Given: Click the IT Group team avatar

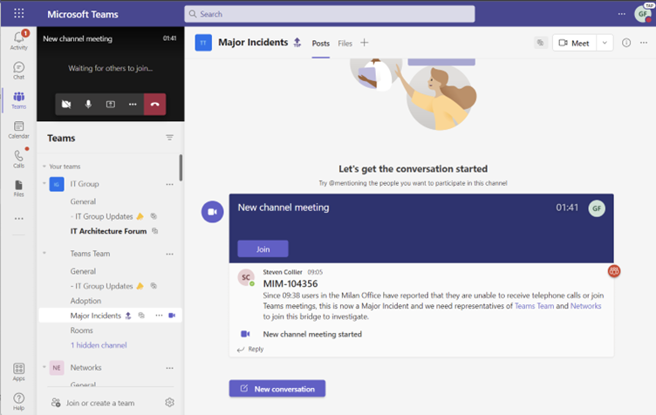Looking at the screenshot, I should pyautogui.click(x=57, y=184).
